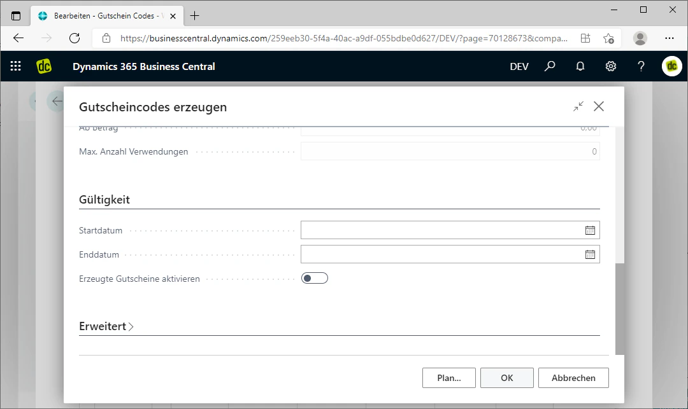Close the Bearbeiten - Gutschein Codes tab
The height and width of the screenshot is (409, 688).
(x=173, y=16)
